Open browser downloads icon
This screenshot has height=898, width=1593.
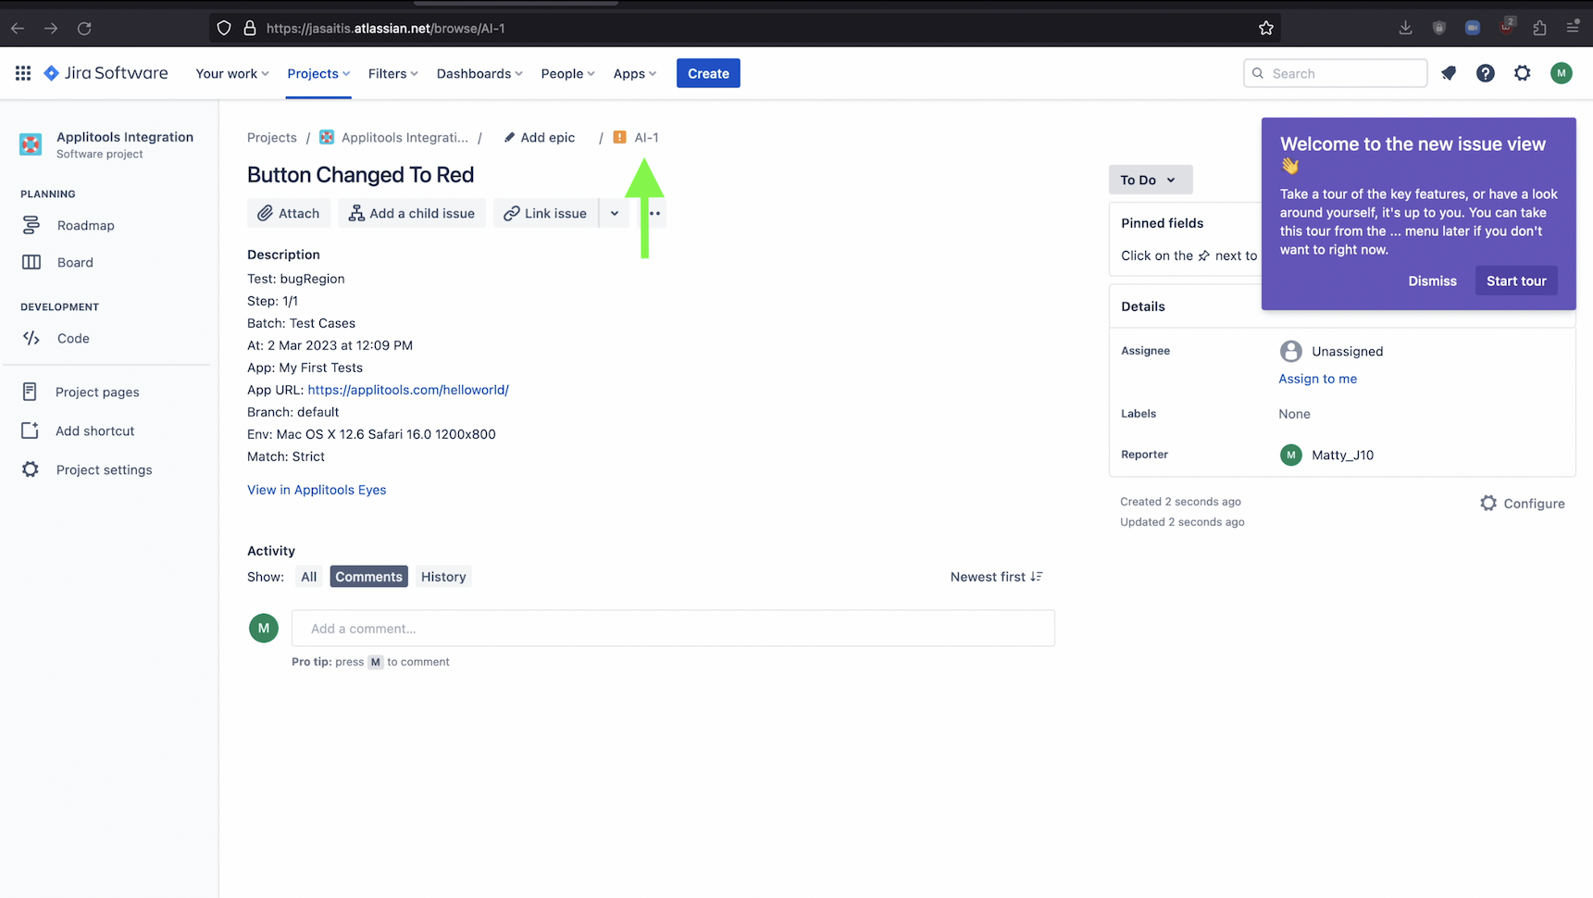click(x=1405, y=28)
